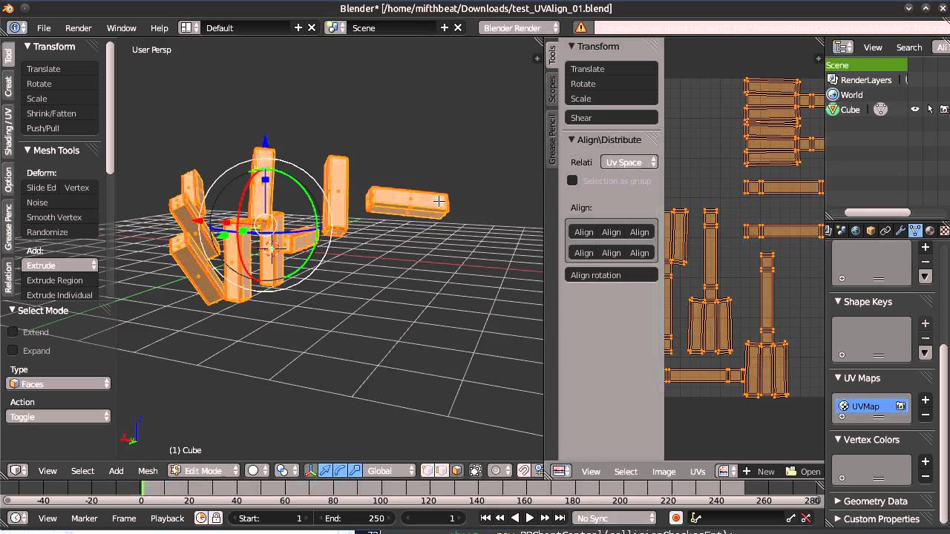This screenshot has height=534, width=950.
Task: Open the Render menu
Action: (78, 27)
